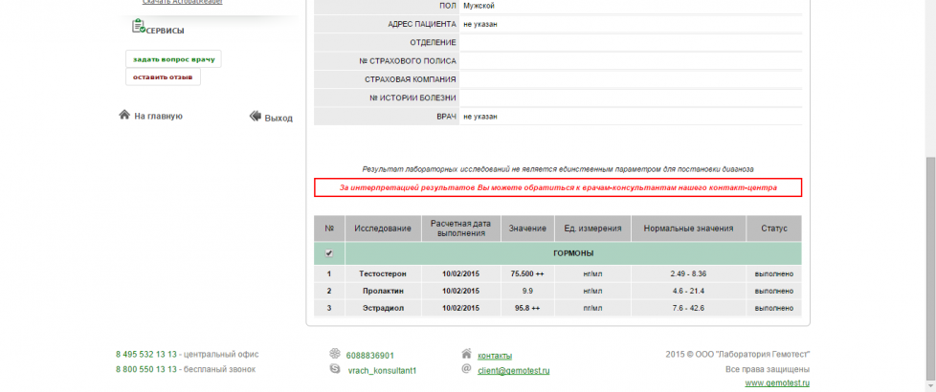Click the red consultation notice banner
This screenshot has width=936, height=392.
click(558, 187)
